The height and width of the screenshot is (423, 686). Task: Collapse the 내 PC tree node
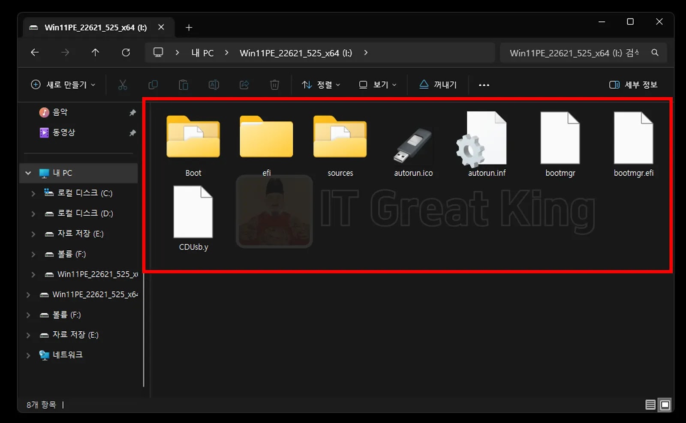[28, 173]
